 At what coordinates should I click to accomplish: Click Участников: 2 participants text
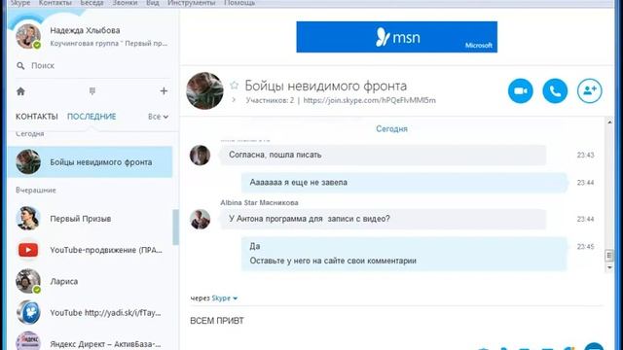[x=270, y=100]
